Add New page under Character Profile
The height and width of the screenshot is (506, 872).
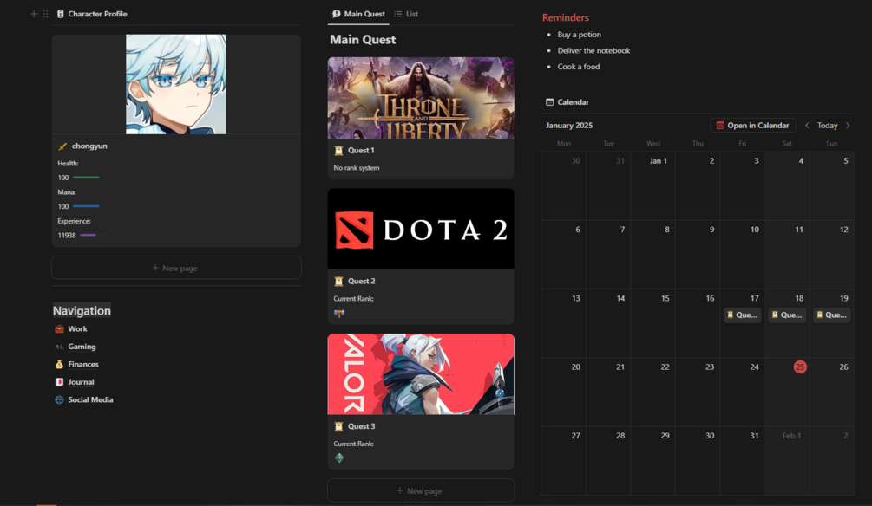click(176, 268)
